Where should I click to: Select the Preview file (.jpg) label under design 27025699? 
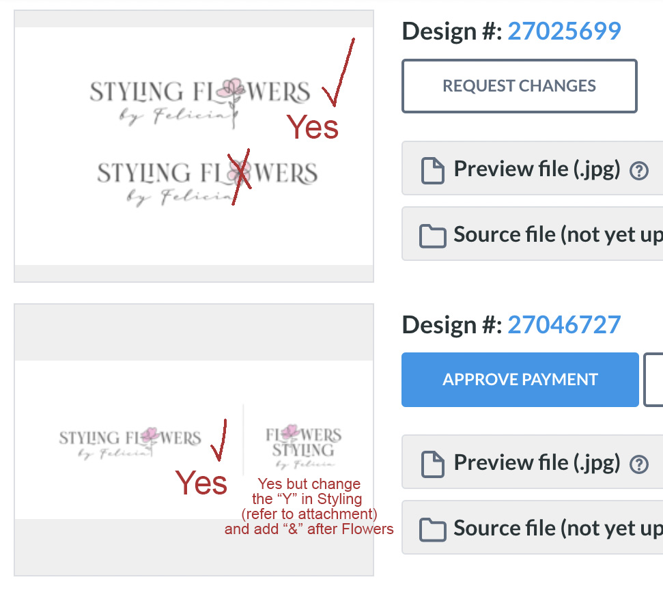pyautogui.click(x=537, y=169)
